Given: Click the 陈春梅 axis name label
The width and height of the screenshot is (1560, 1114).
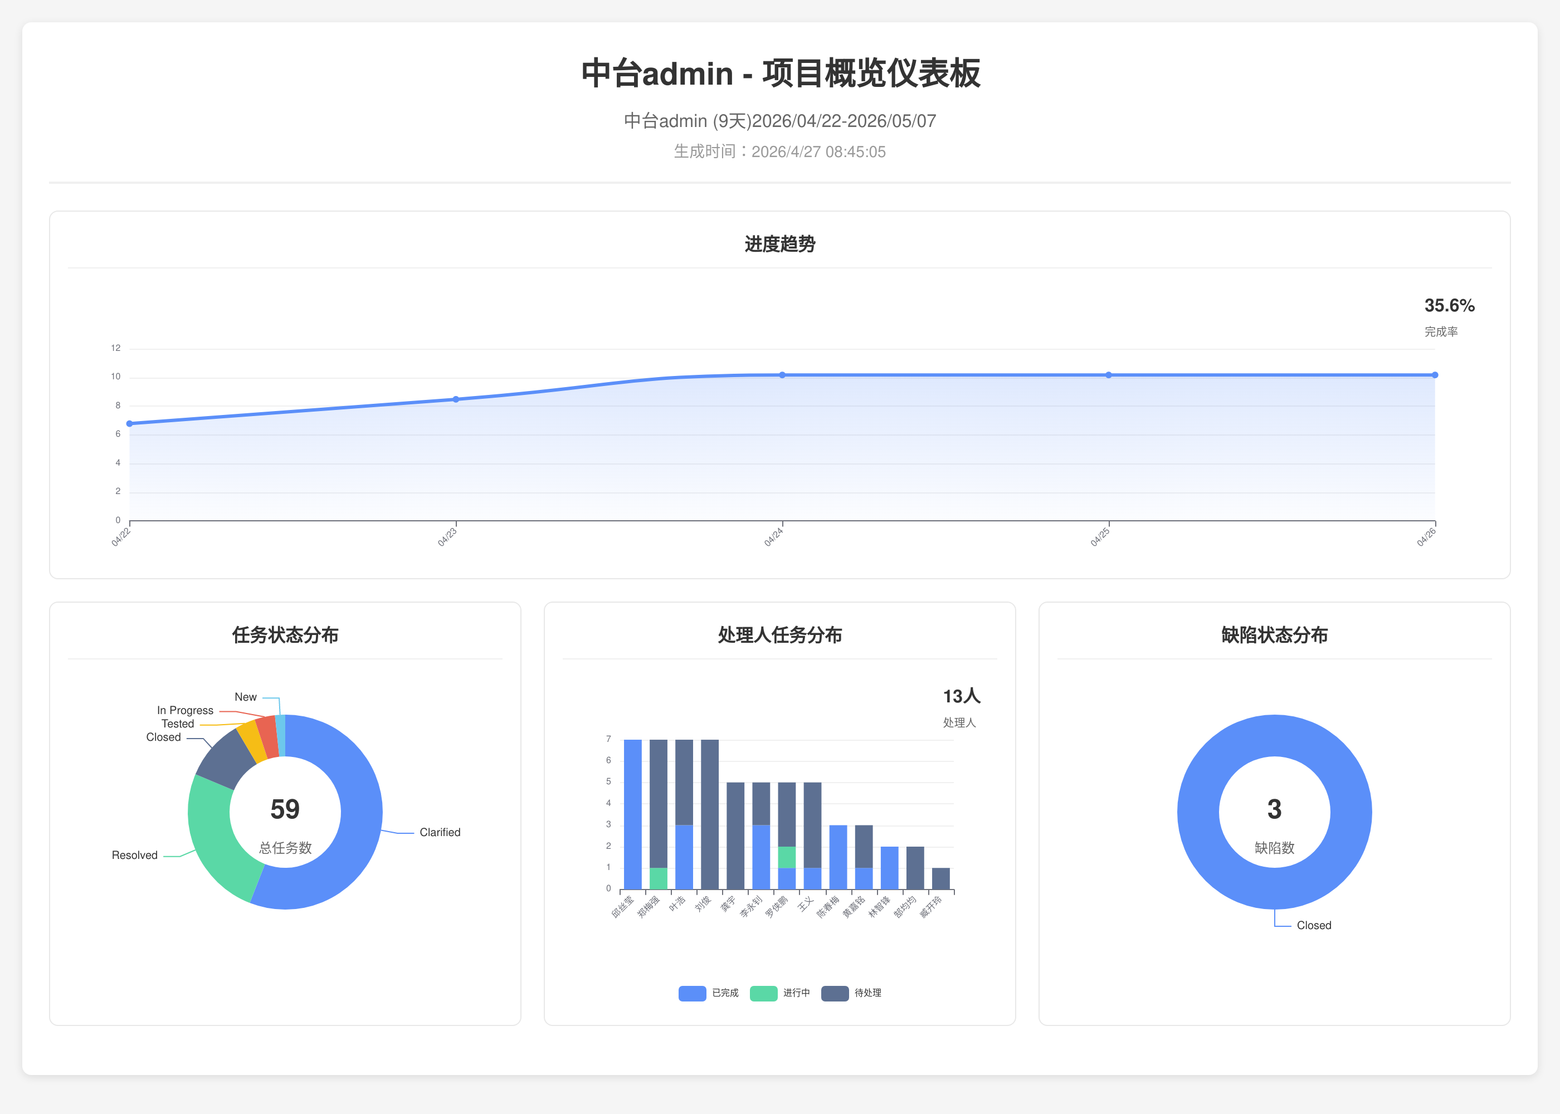Looking at the screenshot, I should [x=828, y=907].
